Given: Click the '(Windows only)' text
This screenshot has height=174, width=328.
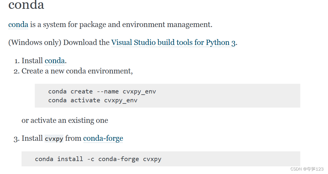Looking at the screenshot, I should tap(35, 43).
